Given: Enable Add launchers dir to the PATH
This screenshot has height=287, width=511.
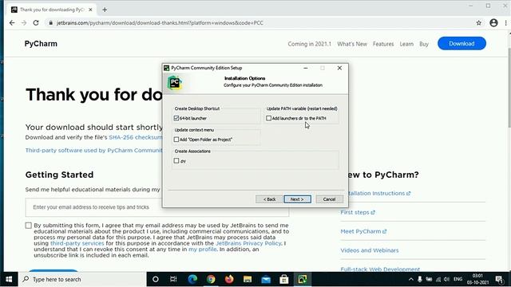Looking at the screenshot, I should pos(268,118).
